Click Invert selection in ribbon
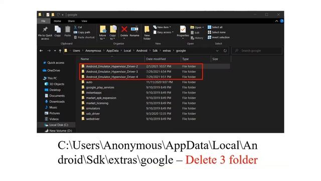The width and height of the screenshot is (321, 181). click(x=219, y=37)
